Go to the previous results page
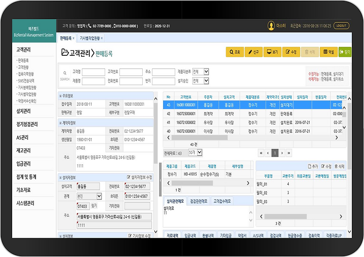Viewport: 364px width, 257px height. coord(268,153)
